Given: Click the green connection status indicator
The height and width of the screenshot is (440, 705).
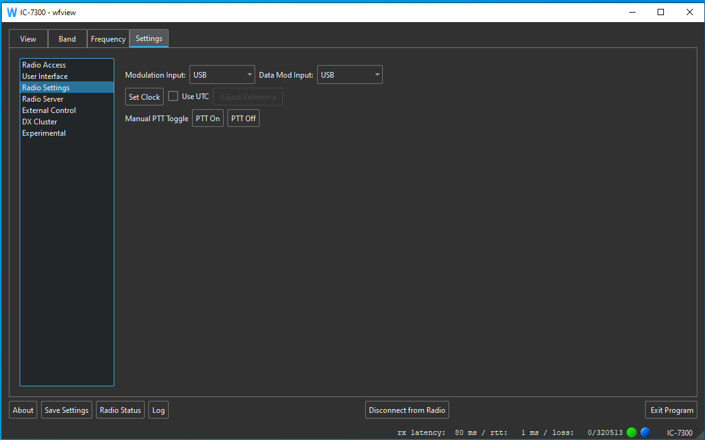Looking at the screenshot, I should [x=631, y=432].
